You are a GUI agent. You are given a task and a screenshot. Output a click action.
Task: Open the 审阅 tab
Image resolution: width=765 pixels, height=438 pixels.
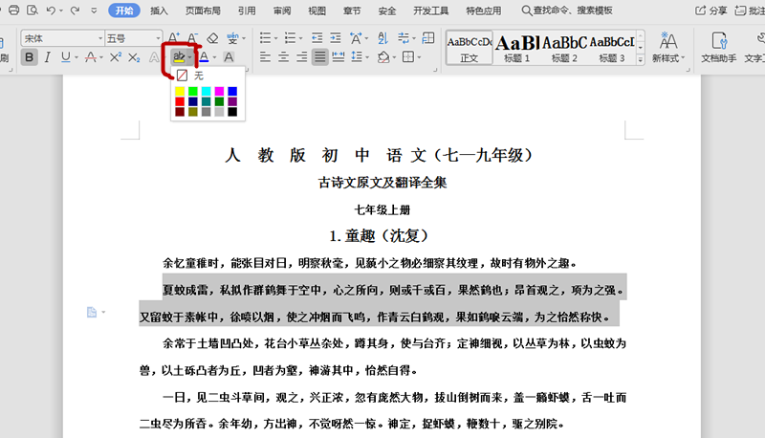coord(281,11)
